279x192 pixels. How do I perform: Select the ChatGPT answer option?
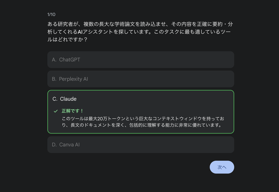[x=141, y=60]
